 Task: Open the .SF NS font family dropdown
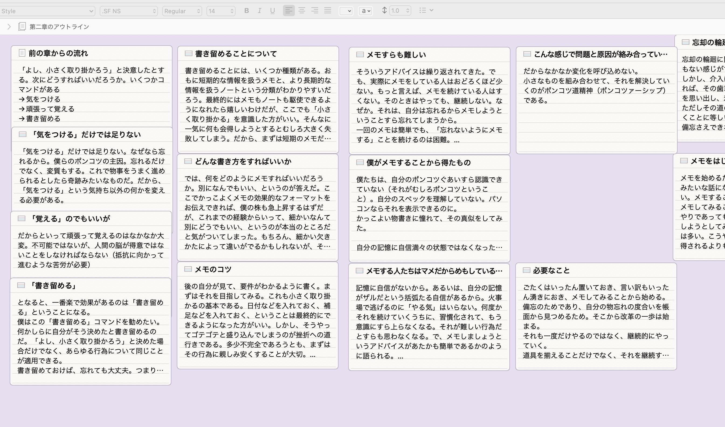129,11
